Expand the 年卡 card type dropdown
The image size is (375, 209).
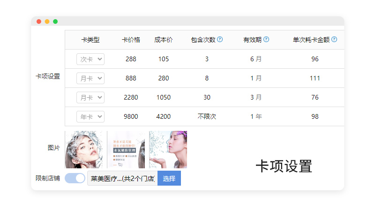(x=90, y=116)
